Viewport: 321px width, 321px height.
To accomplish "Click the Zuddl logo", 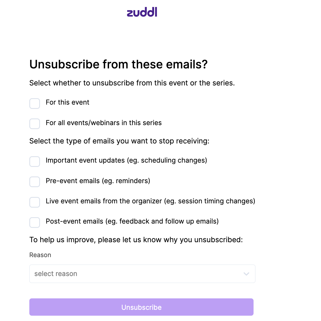I will pos(142,12).
